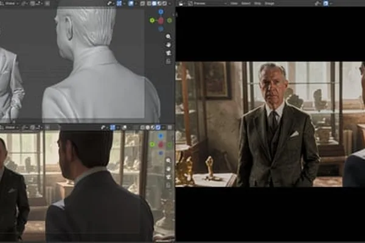
Task: Click sequencer preview gizmo icon
Action: tap(318, 4)
